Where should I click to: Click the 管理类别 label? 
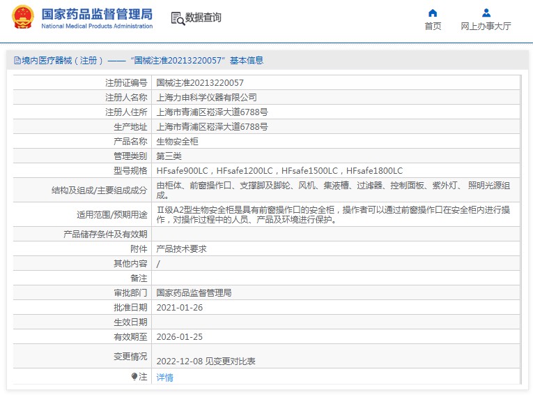click(130, 156)
